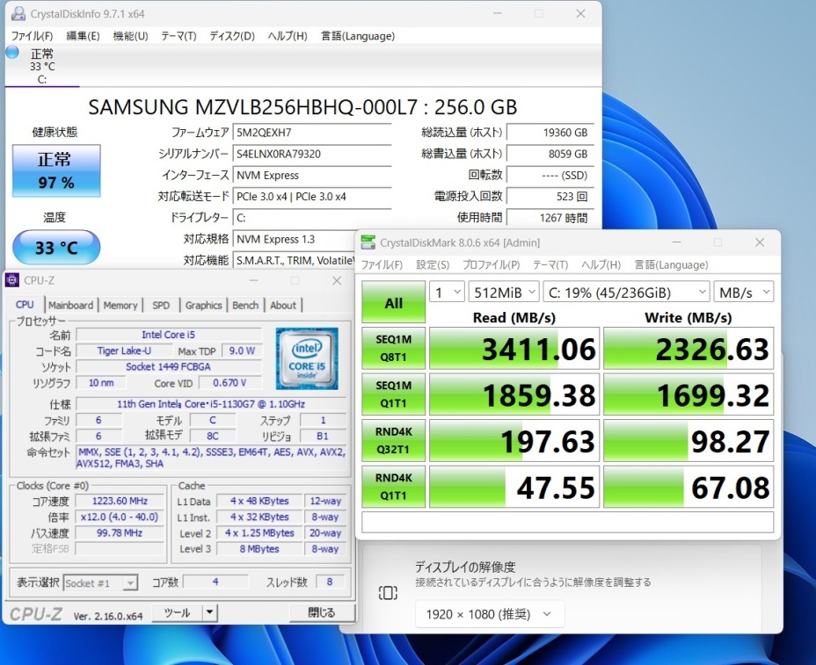This screenshot has width=816, height=665.
Task: Run the RND4K Q1T1 test
Action: (x=393, y=487)
